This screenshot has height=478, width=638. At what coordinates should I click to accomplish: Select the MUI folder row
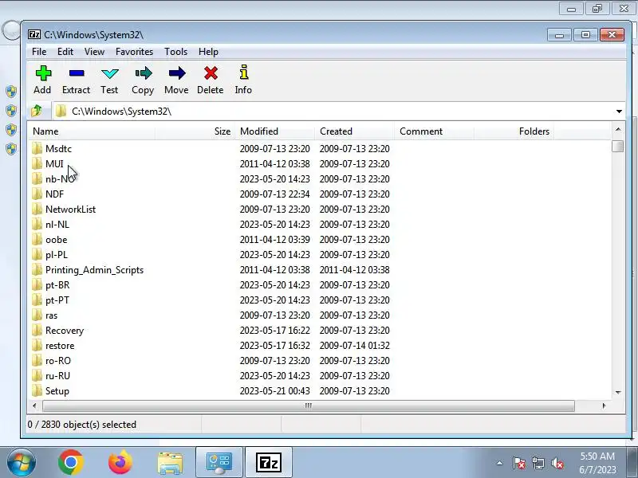320,164
